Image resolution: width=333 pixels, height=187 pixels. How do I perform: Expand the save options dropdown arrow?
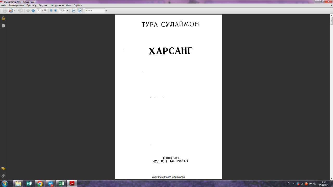14,10
